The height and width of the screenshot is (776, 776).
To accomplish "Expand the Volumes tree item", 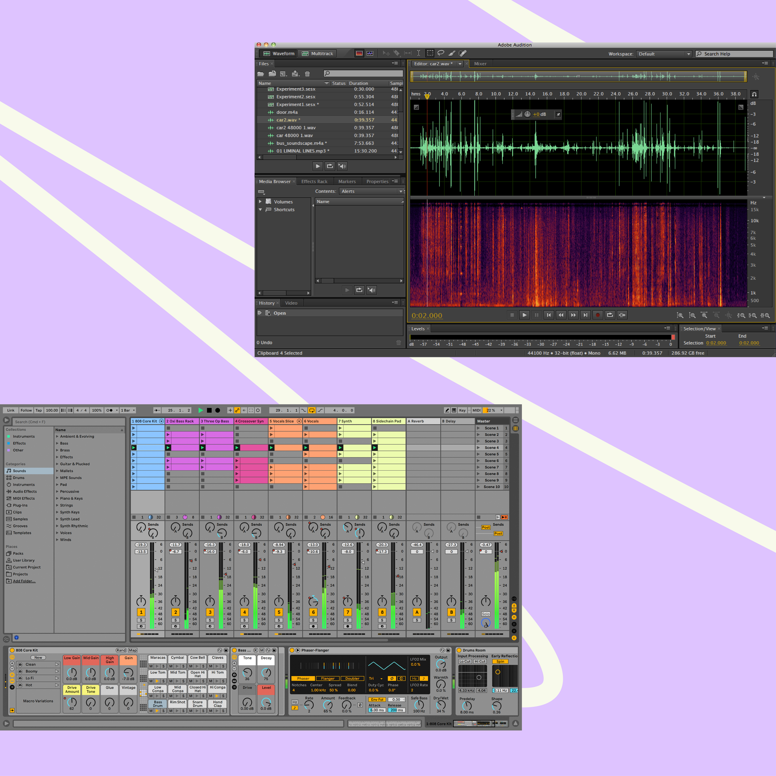I will pyautogui.click(x=260, y=202).
